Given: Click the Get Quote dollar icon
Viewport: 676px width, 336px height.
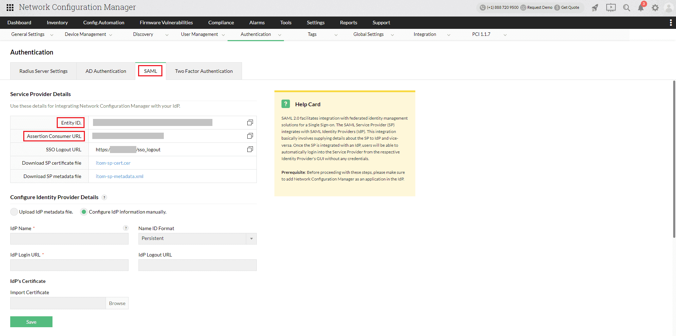Looking at the screenshot, I should click(x=557, y=7).
